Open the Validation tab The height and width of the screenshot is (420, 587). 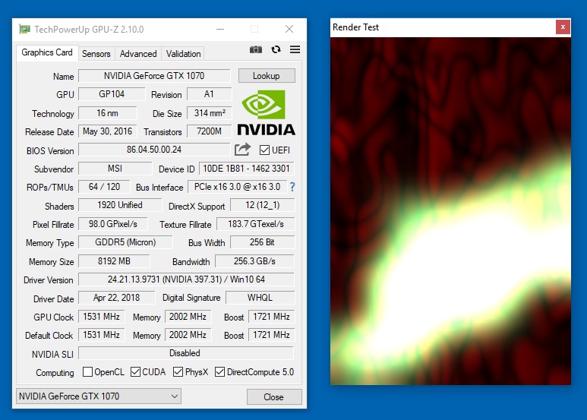[184, 54]
